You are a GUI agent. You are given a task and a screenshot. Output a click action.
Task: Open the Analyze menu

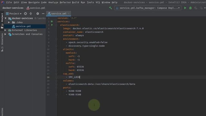53,2
